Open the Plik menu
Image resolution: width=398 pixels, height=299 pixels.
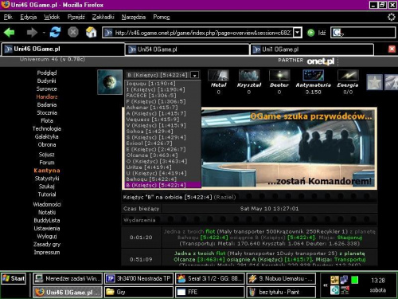8,17
